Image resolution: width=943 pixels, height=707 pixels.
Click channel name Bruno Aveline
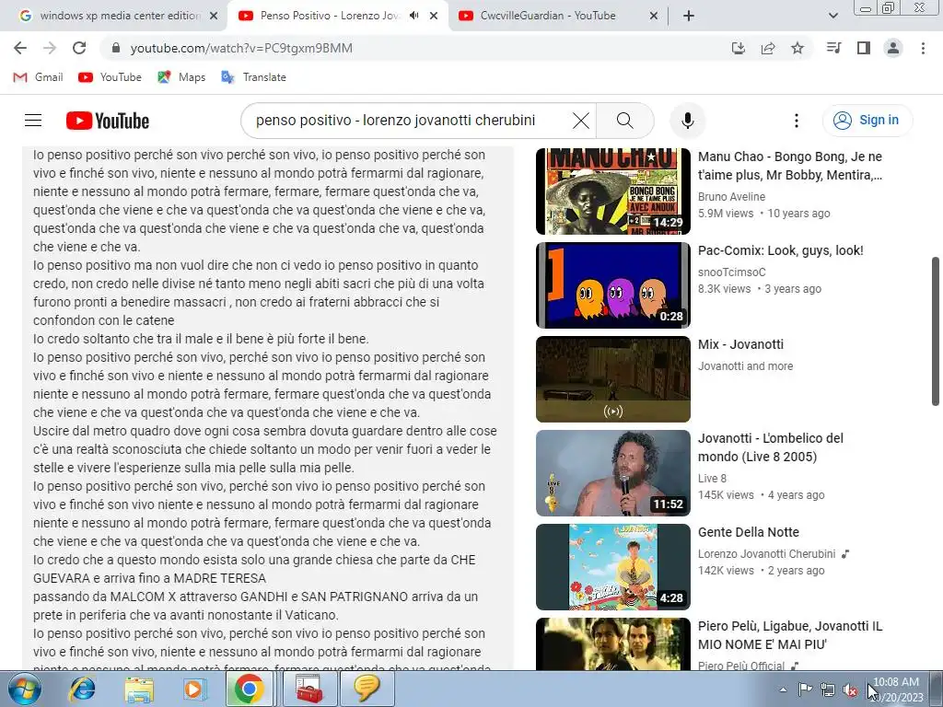[x=731, y=197]
